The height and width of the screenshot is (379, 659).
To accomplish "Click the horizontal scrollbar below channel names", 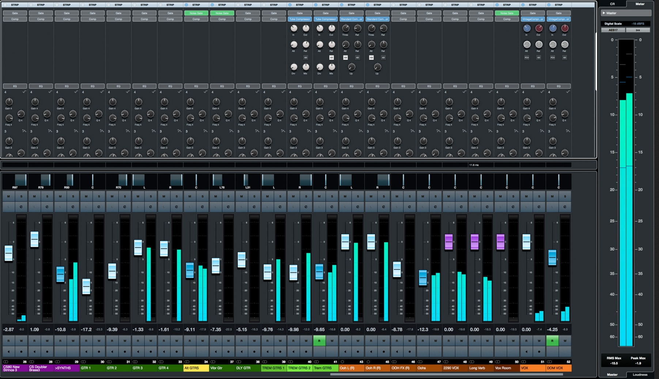I will [446, 374].
